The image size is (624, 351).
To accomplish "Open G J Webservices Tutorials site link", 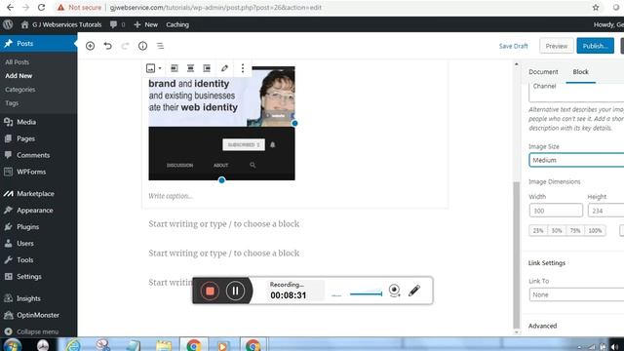I will [60, 24].
